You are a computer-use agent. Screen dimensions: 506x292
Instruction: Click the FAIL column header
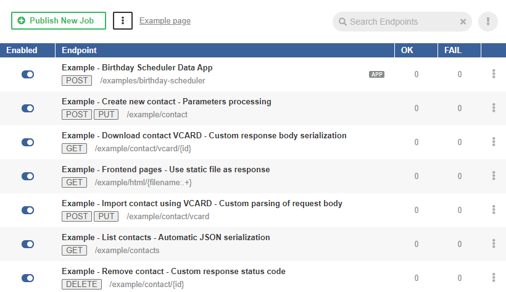[x=453, y=50]
